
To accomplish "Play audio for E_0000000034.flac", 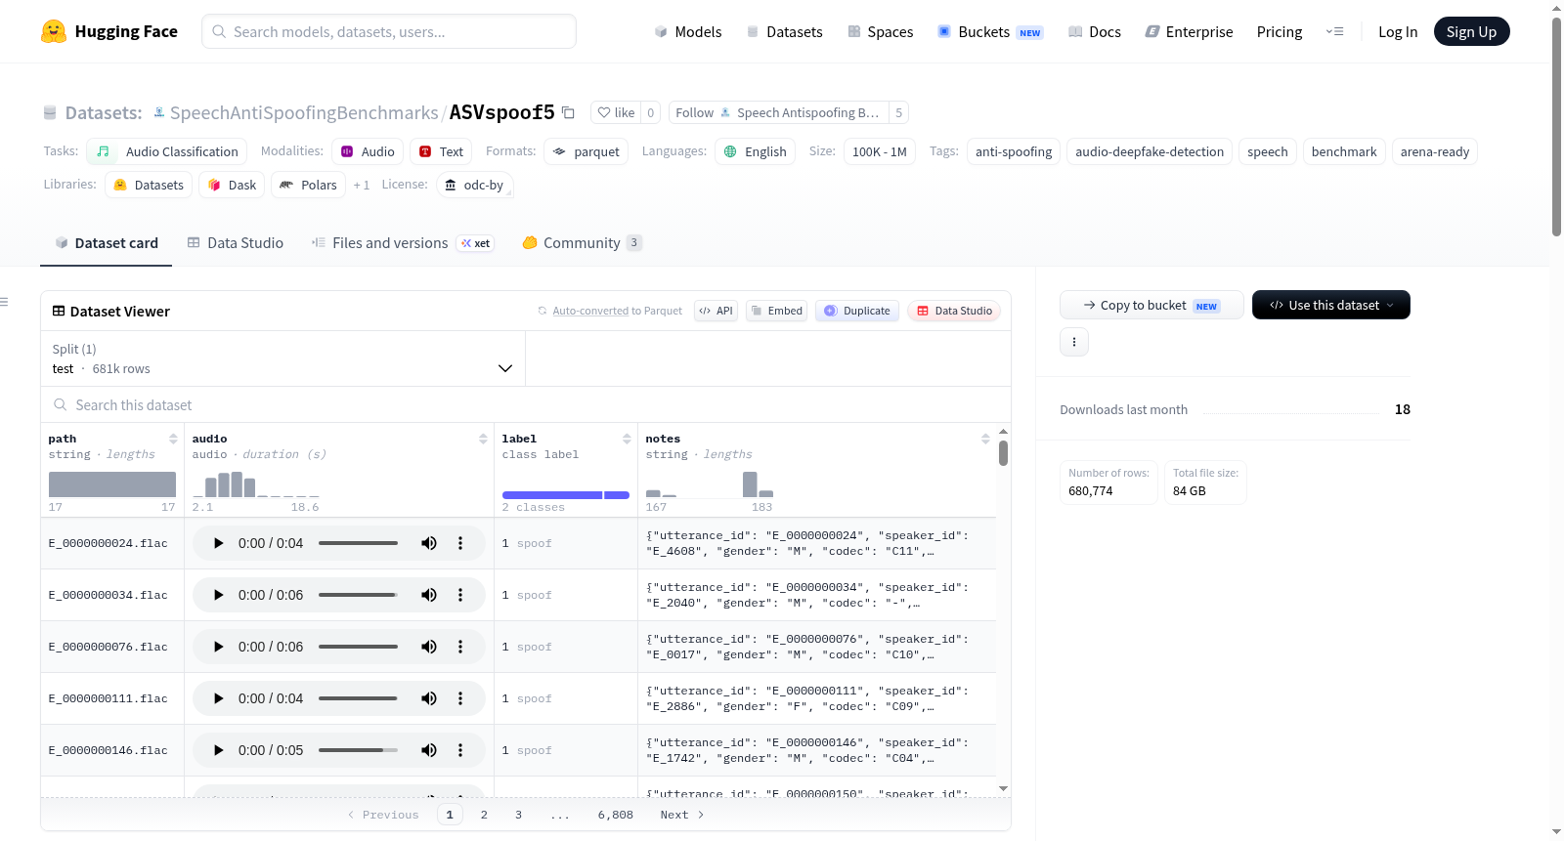I will pyautogui.click(x=219, y=595).
